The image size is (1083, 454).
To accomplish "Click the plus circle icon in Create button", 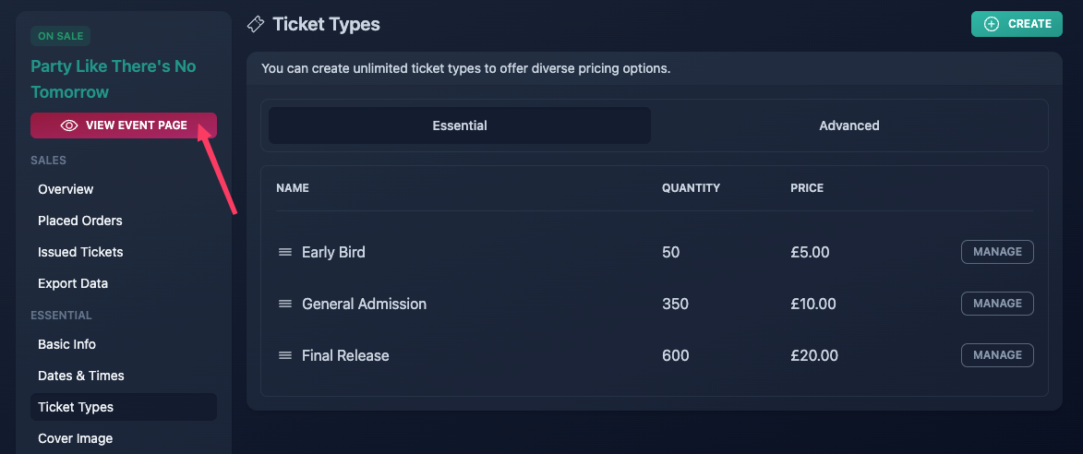I will tap(992, 24).
